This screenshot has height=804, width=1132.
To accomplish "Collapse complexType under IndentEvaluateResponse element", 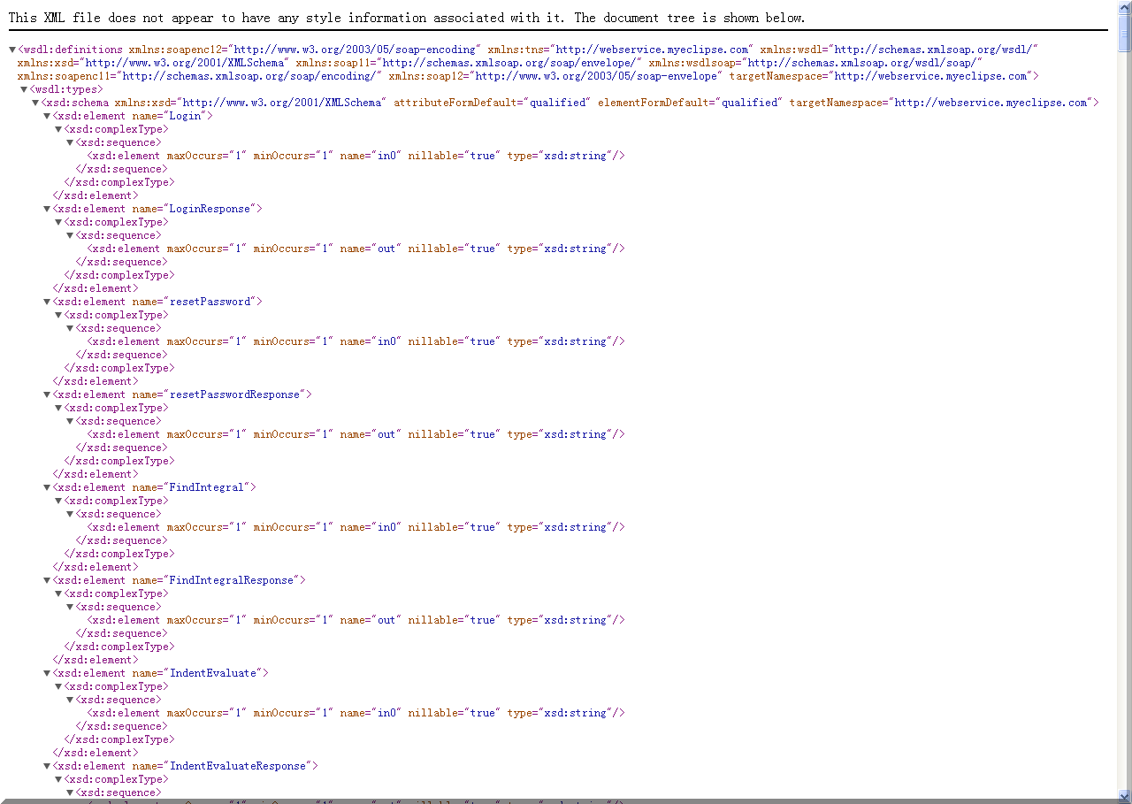I will (x=58, y=780).
